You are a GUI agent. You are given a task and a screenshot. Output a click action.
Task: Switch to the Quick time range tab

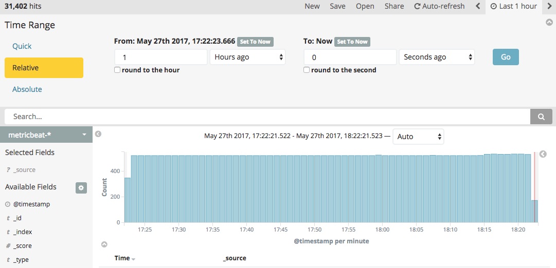[x=22, y=46]
